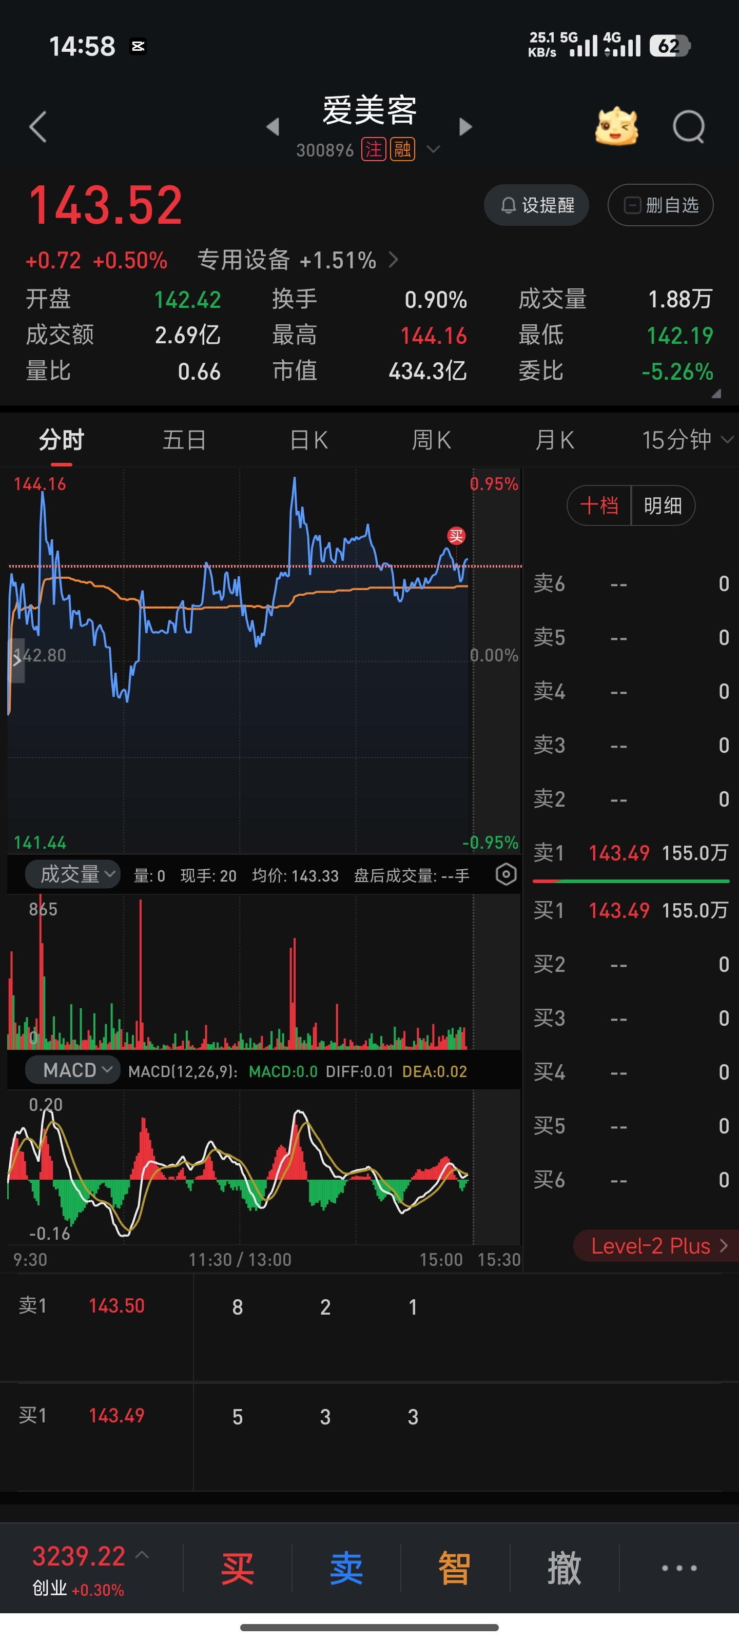Open Level-2 Plus link
Image resolution: width=739 pixels, height=1642 pixels.
[x=657, y=1245]
